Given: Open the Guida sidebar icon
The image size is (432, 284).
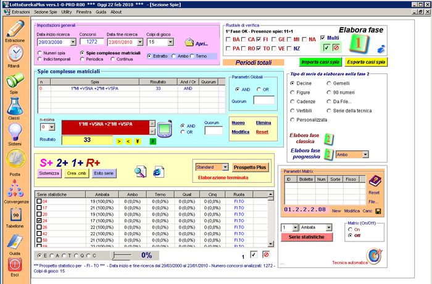Looking at the screenshot, I should coord(15,241).
